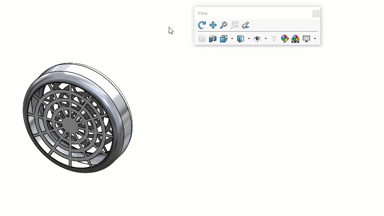Expand the View Settings dropdown arrow

click(315, 39)
